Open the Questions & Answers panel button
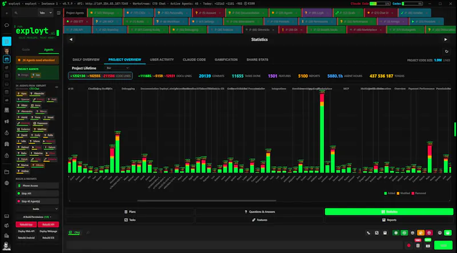 [260, 212]
